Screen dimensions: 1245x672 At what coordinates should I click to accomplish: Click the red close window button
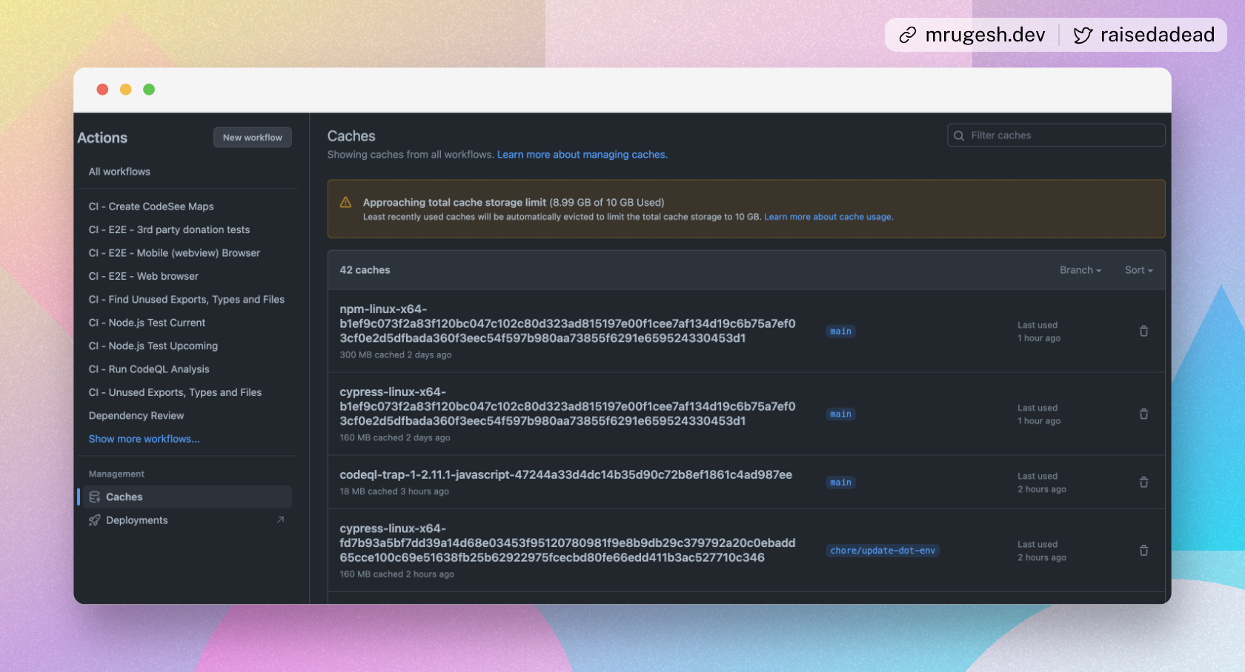(102, 90)
